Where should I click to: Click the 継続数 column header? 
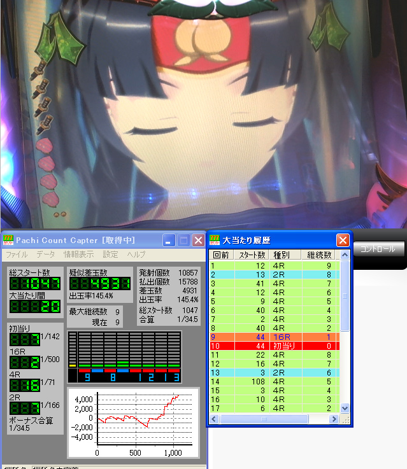pos(319,255)
